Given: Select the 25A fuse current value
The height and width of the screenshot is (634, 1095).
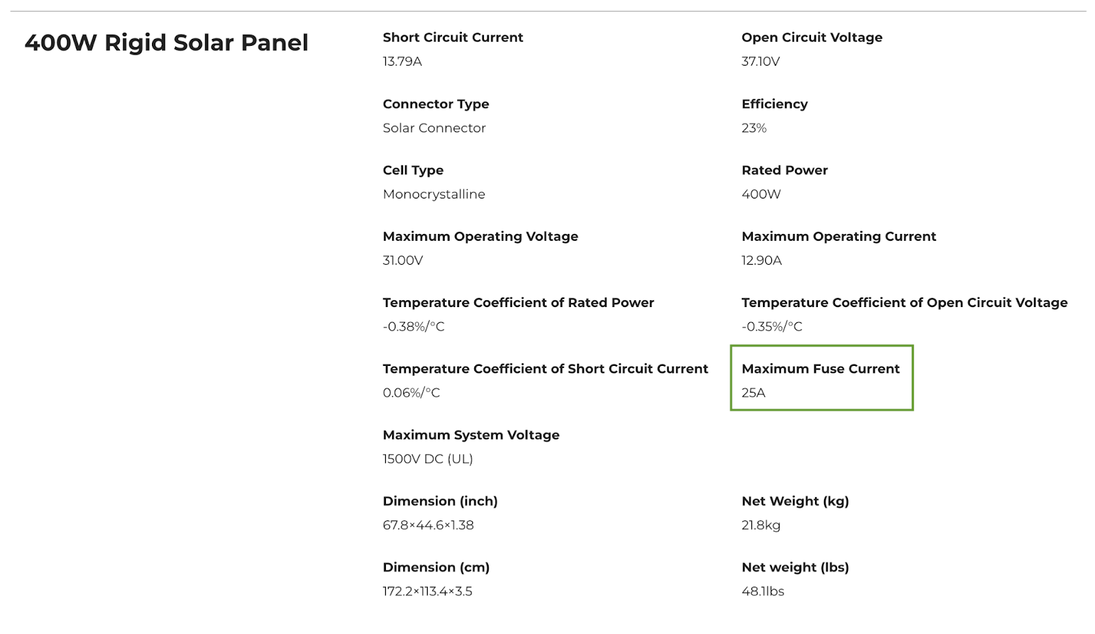Looking at the screenshot, I should [x=753, y=393].
